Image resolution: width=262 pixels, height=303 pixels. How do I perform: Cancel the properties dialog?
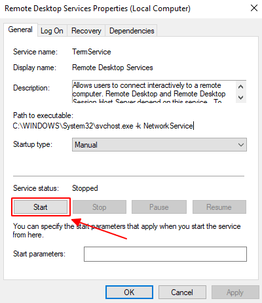182,293
